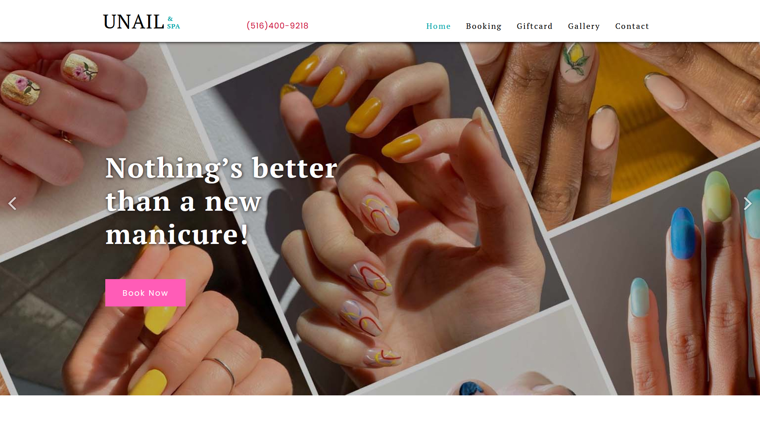Open the Gallery menu item

click(x=584, y=26)
